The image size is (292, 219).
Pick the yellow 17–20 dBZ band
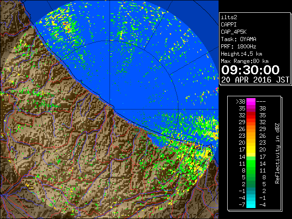tap(251, 150)
